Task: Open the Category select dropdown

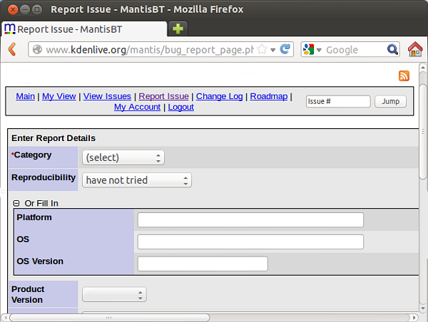Action: tap(123, 157)
